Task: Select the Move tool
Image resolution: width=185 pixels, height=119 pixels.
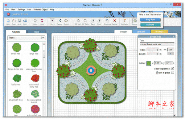Action: (x=52, y=21)
